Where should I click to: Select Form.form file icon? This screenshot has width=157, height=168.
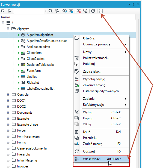point(23,71)
